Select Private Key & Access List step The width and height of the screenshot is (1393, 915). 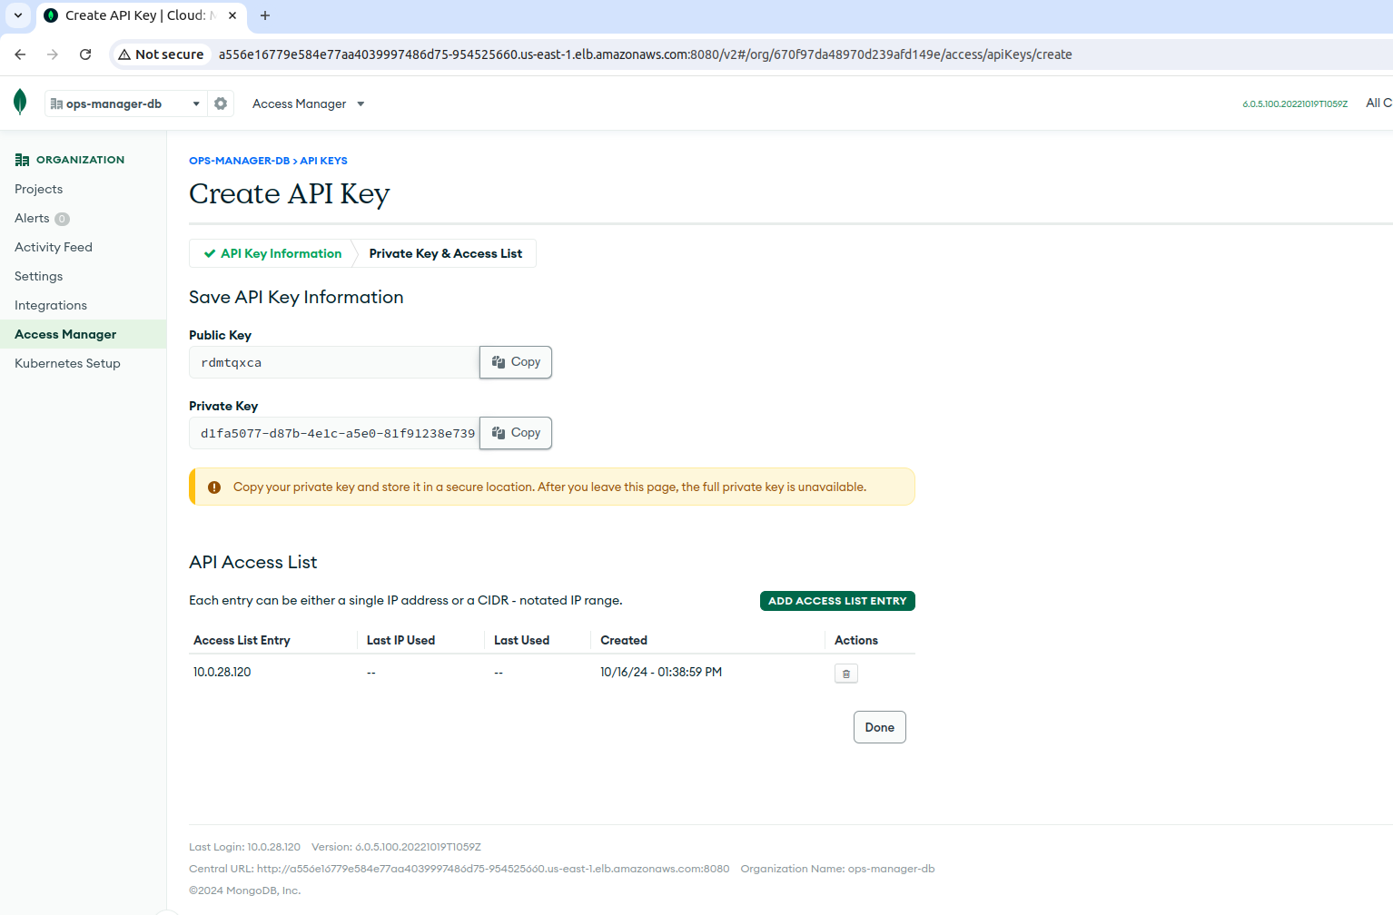click(x=446, y=253)
